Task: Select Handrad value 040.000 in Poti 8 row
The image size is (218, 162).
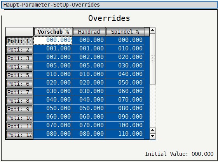Action: click(89, 100)
